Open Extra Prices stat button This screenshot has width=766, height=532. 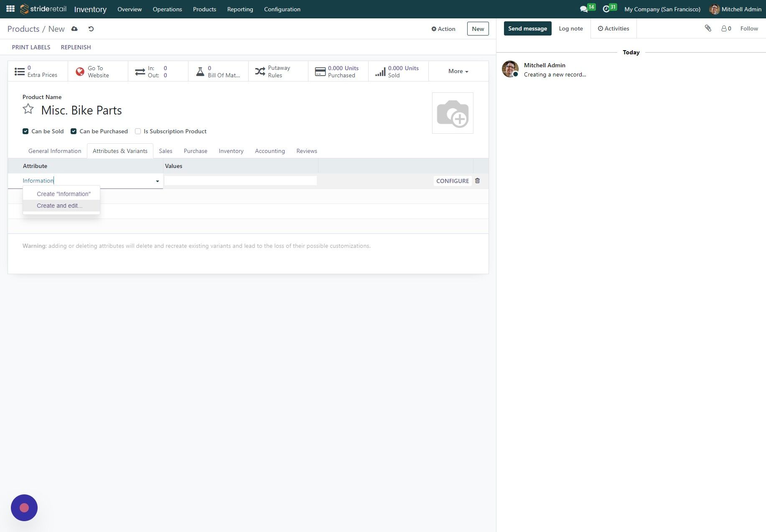coord(38,71)
